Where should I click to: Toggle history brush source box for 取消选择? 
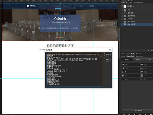pos(122,19)
